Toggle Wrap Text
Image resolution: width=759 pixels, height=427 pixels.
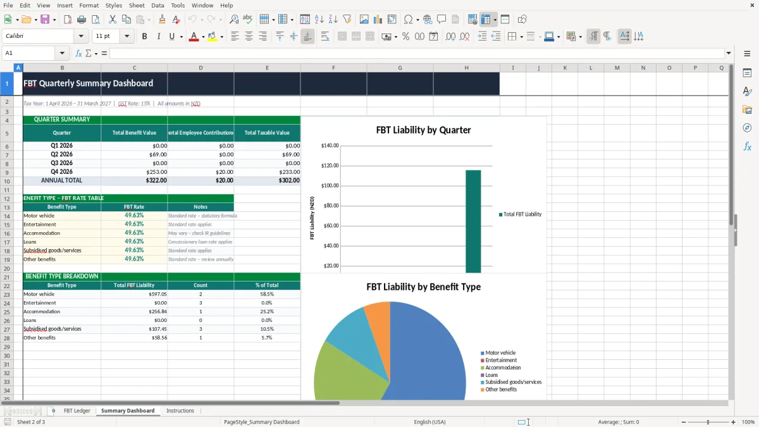(x=325, y=37)
